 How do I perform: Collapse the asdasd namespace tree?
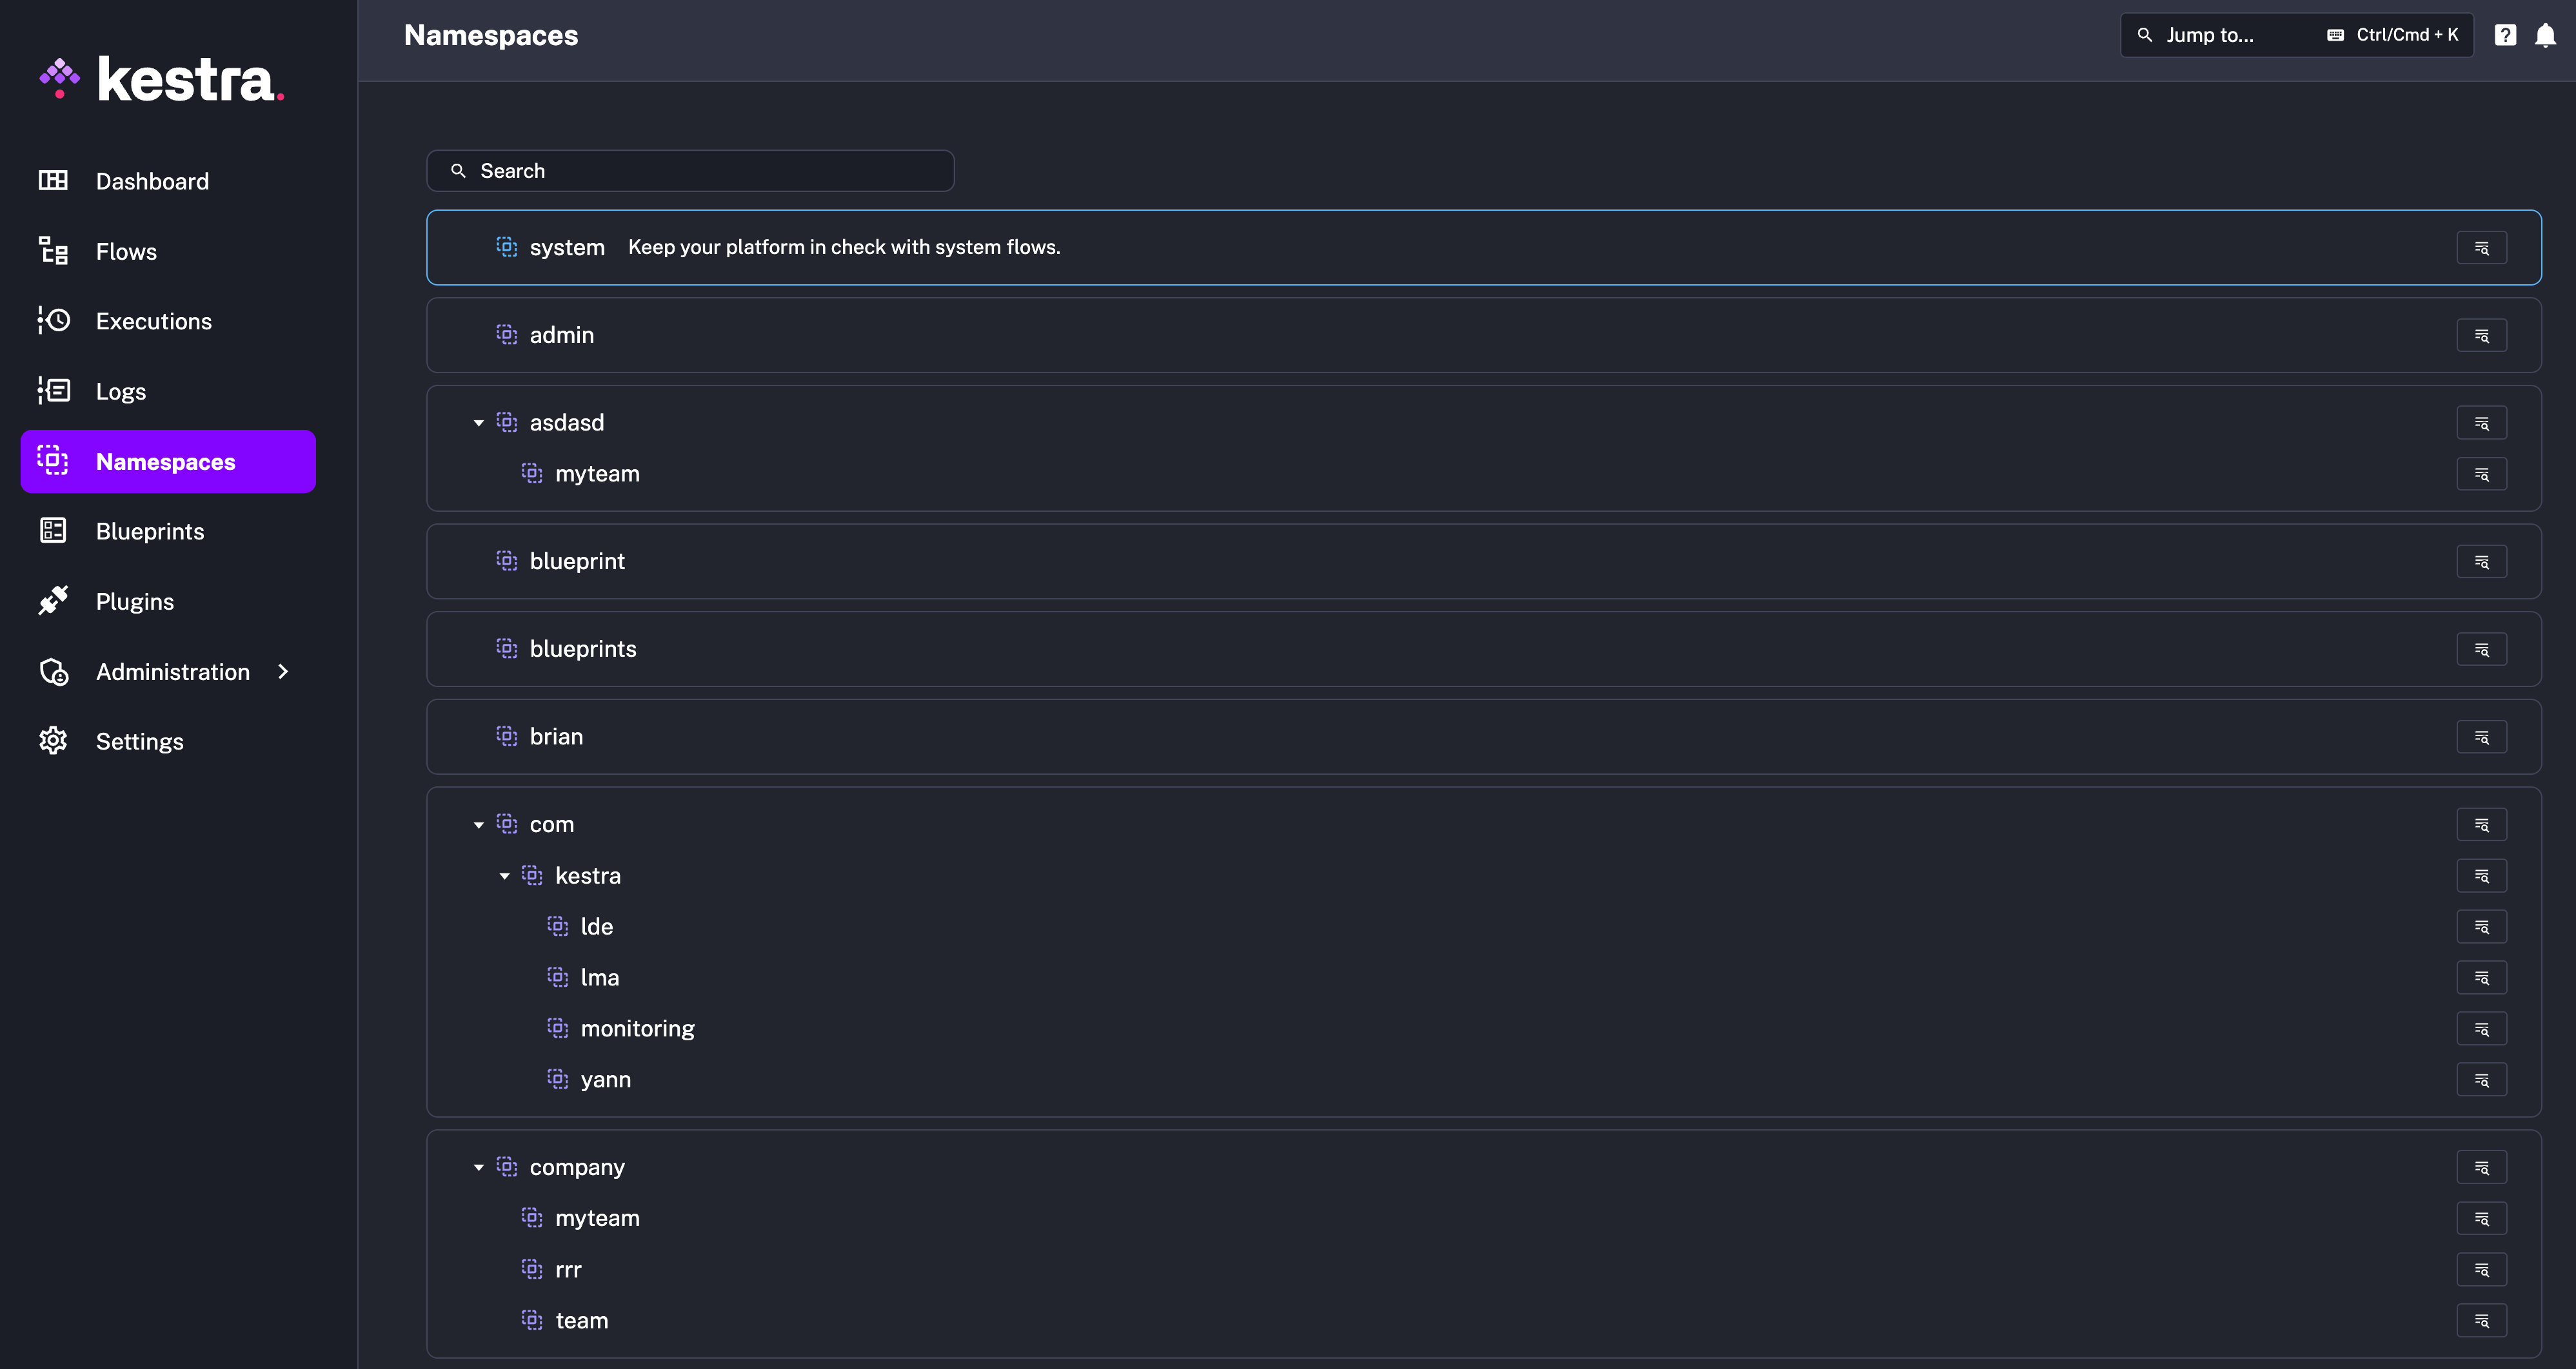tap(479, 423)
